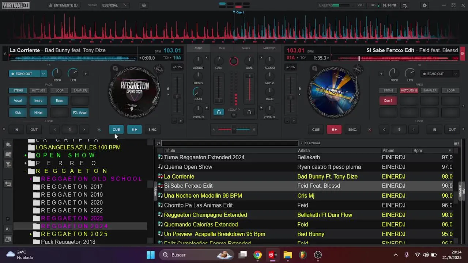468x263 pixels.
Task: Expand the REGGAETON OLD SCHOOL folder
Action: [31, 179]
